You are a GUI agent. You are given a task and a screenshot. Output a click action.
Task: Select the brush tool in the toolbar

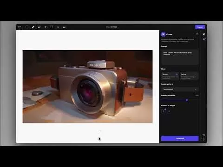click(33, 27)
